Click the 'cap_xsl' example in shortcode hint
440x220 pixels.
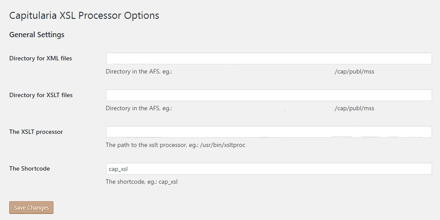[168, 182]
